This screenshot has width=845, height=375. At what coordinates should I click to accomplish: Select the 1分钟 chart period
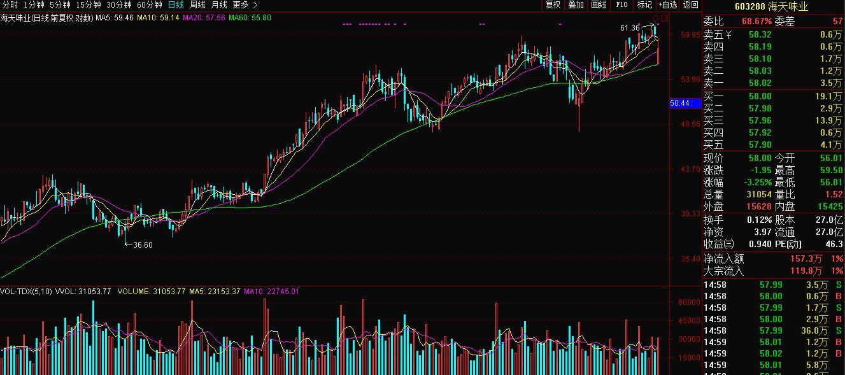pos(34,4)
